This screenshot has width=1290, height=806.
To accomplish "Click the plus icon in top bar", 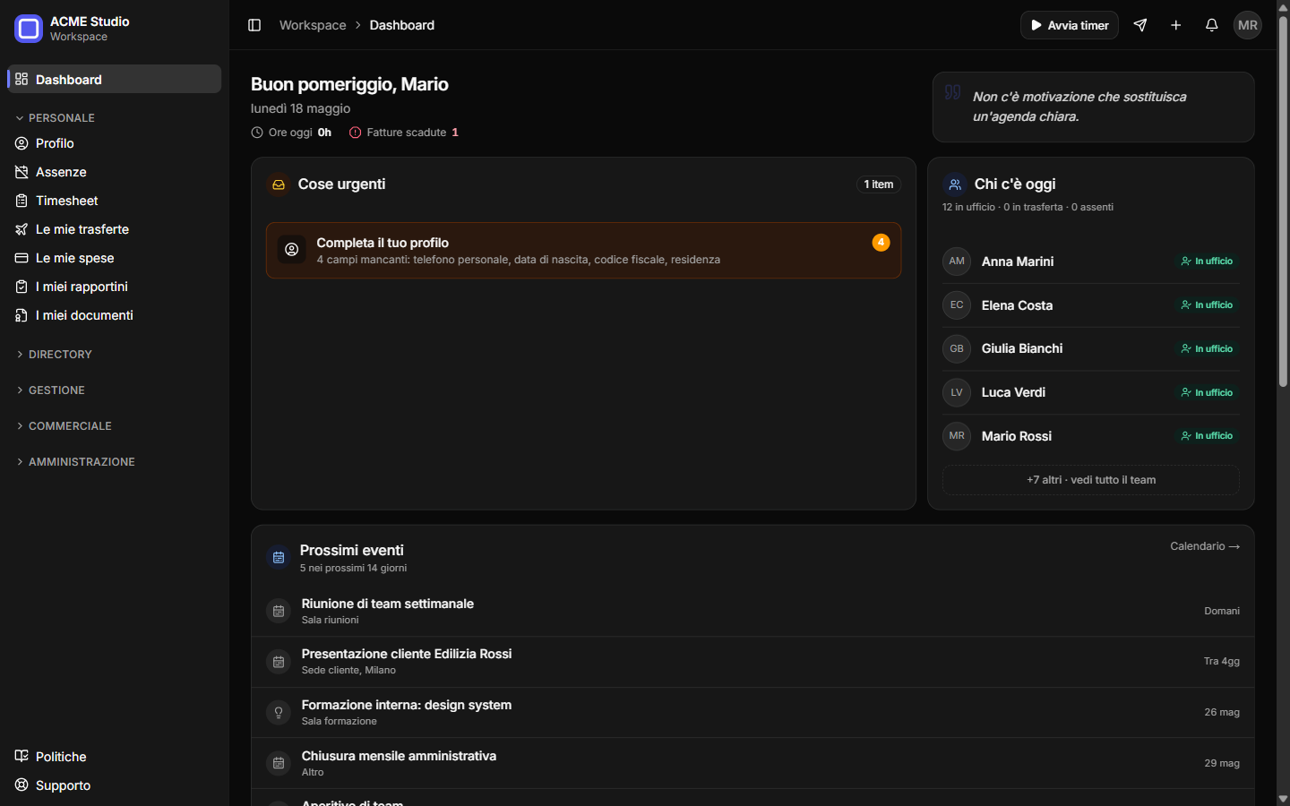I will 1176,25.
